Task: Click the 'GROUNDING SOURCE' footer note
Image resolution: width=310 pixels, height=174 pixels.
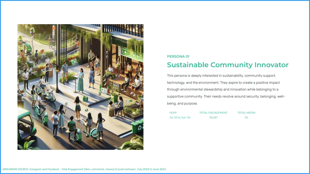Action: tap(84, 169)
